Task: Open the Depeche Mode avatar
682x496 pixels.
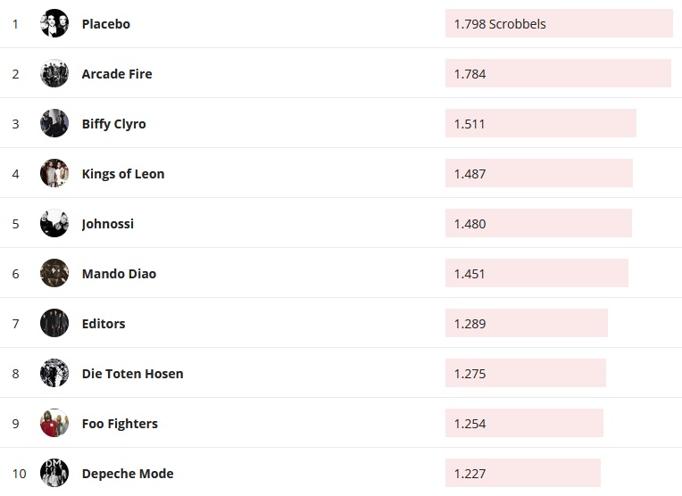Action: click(54, 474)
